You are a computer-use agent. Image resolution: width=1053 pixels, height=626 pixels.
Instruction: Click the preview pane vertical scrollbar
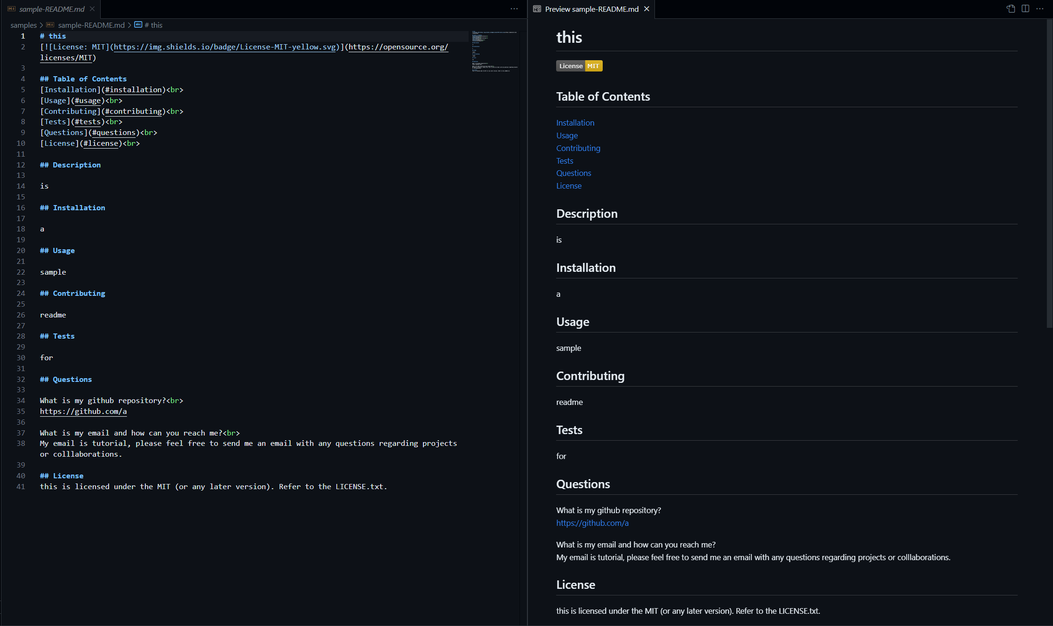[1049, 174]
